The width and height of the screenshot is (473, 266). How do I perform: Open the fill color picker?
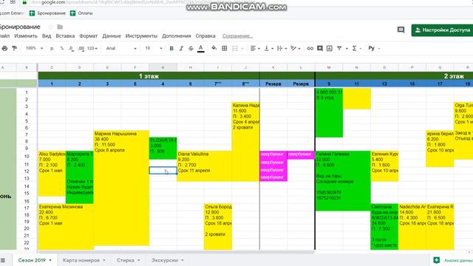(x=214, y=48)
